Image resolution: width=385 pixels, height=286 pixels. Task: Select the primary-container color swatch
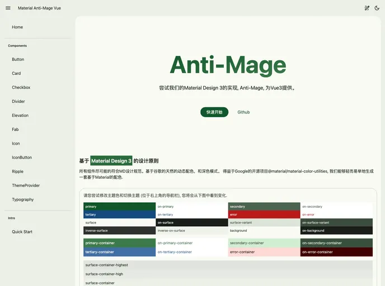pos(119,243)
